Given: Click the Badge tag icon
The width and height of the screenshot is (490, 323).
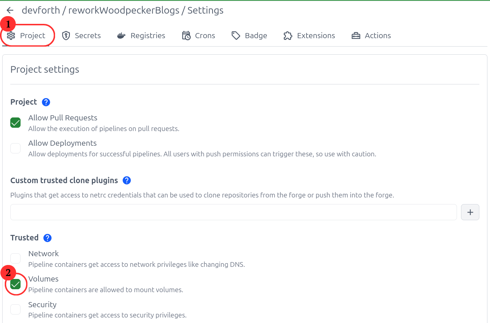Looking at the screenshot, I should point(236,36).
